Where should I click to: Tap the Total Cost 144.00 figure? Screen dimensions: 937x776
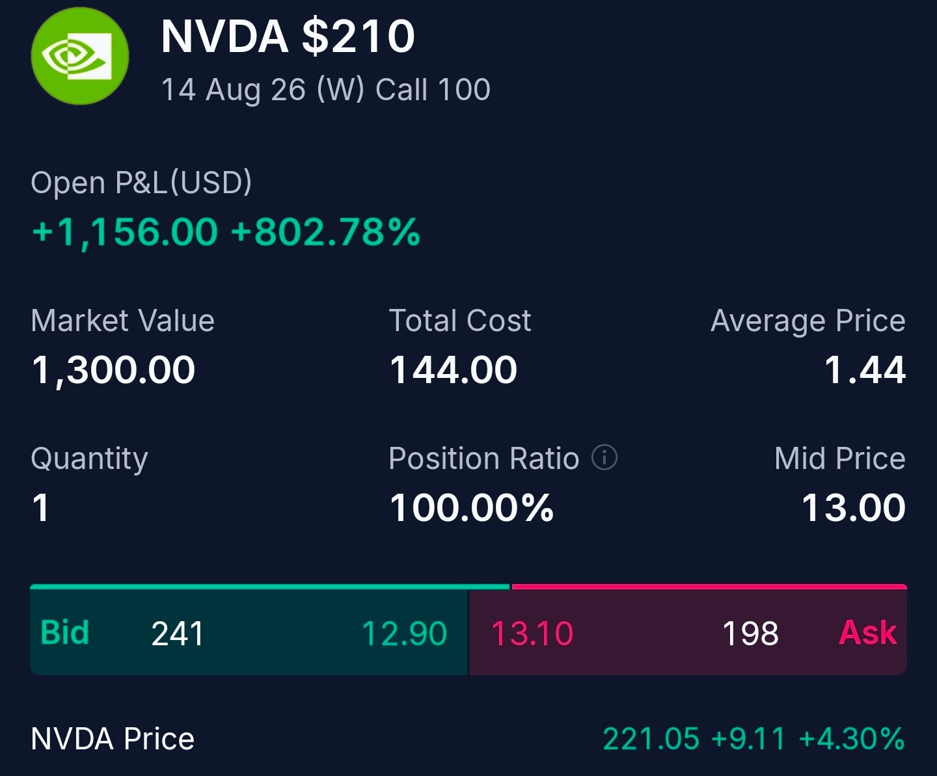coord(453,369)
